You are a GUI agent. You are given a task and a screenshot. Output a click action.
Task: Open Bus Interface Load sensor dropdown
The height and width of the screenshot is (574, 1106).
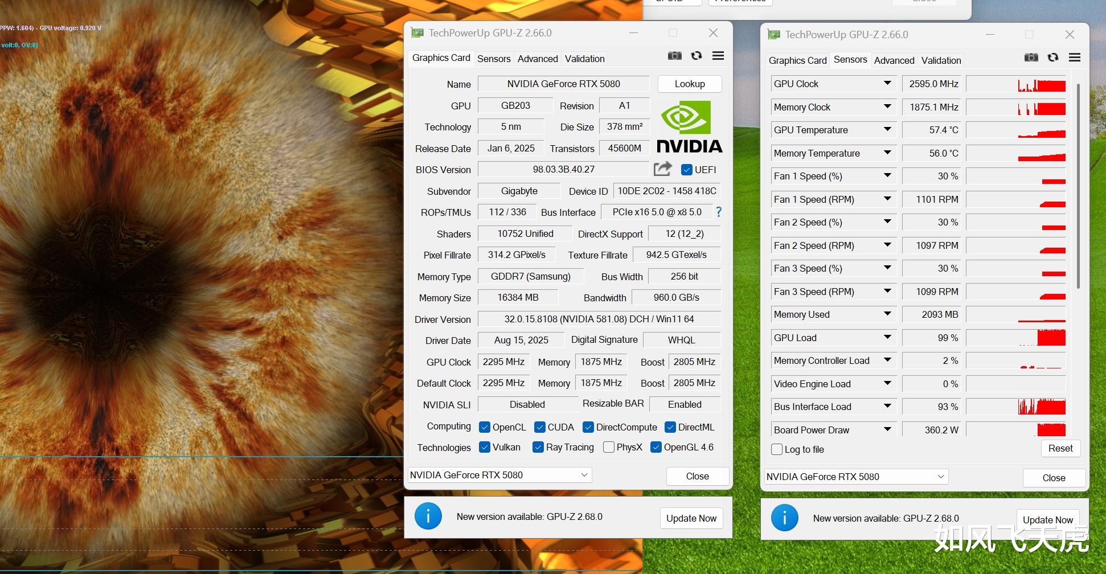click(x=887, y=406)
